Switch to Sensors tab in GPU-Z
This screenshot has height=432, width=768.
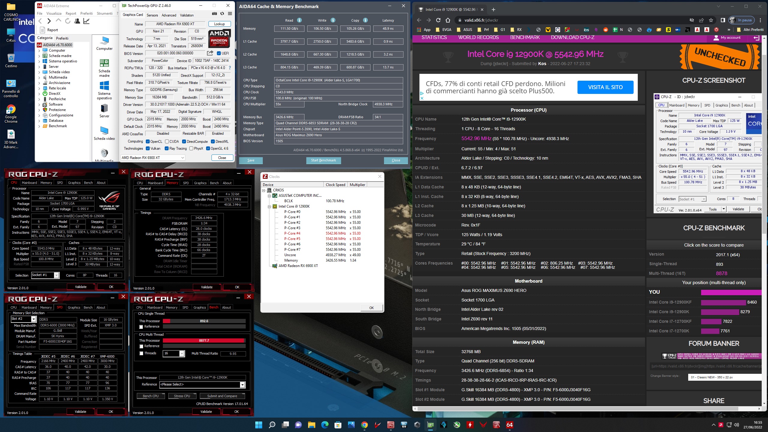pyautogui.click(x=152, y=15)
